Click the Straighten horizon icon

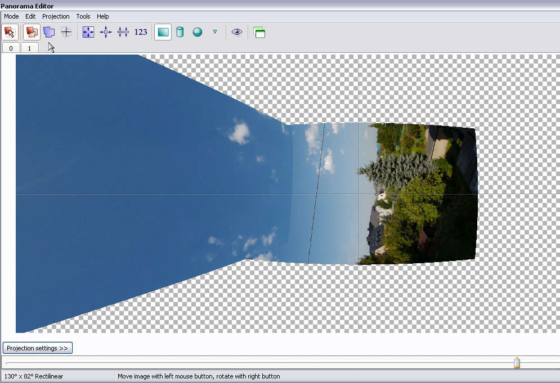123,32
